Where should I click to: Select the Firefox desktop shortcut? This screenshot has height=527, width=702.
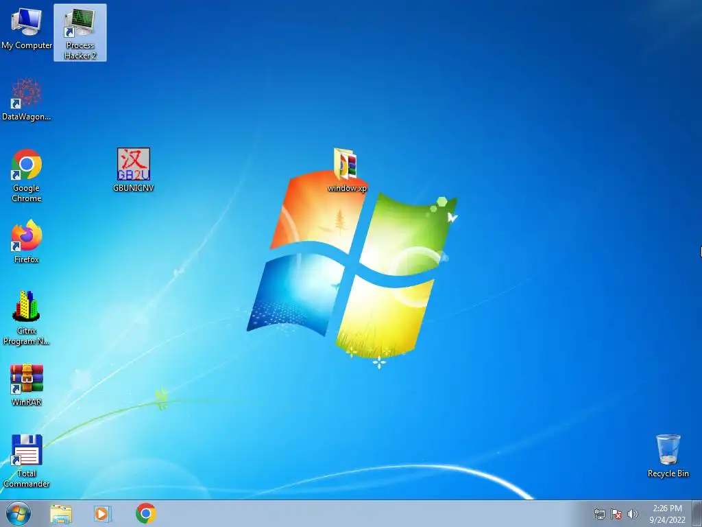click(27, 242)
